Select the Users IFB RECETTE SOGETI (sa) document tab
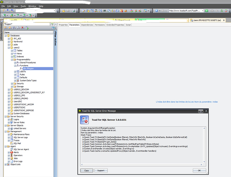231x177 pixels. [x=207, y=20]
